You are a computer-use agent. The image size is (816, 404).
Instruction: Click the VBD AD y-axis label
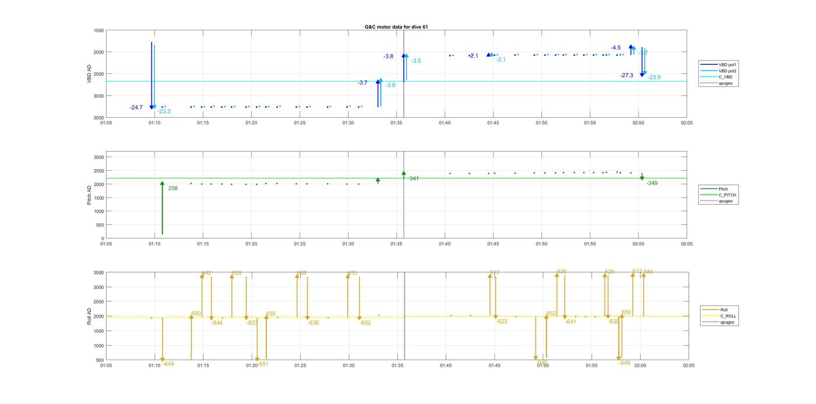(89, 73)
